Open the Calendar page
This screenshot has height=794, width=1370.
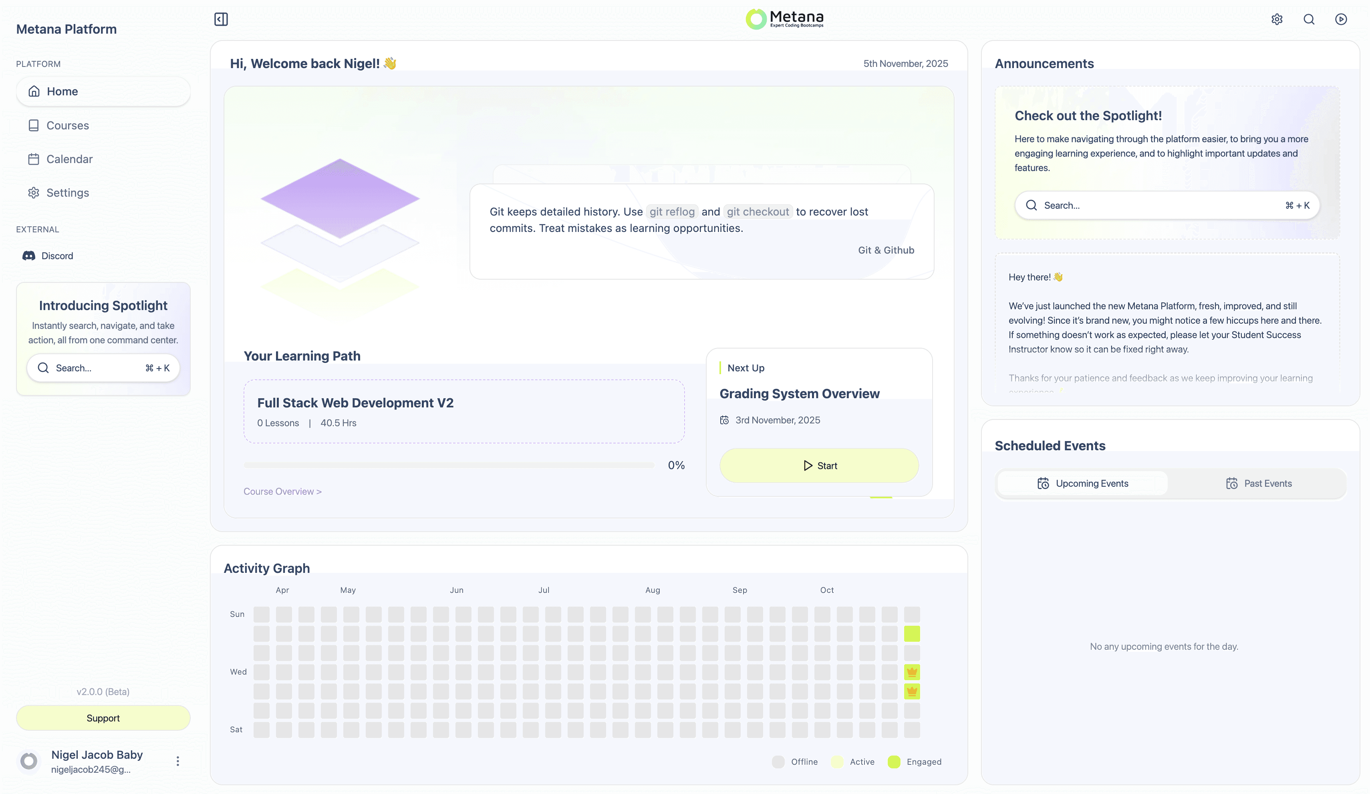coord(69,159)
